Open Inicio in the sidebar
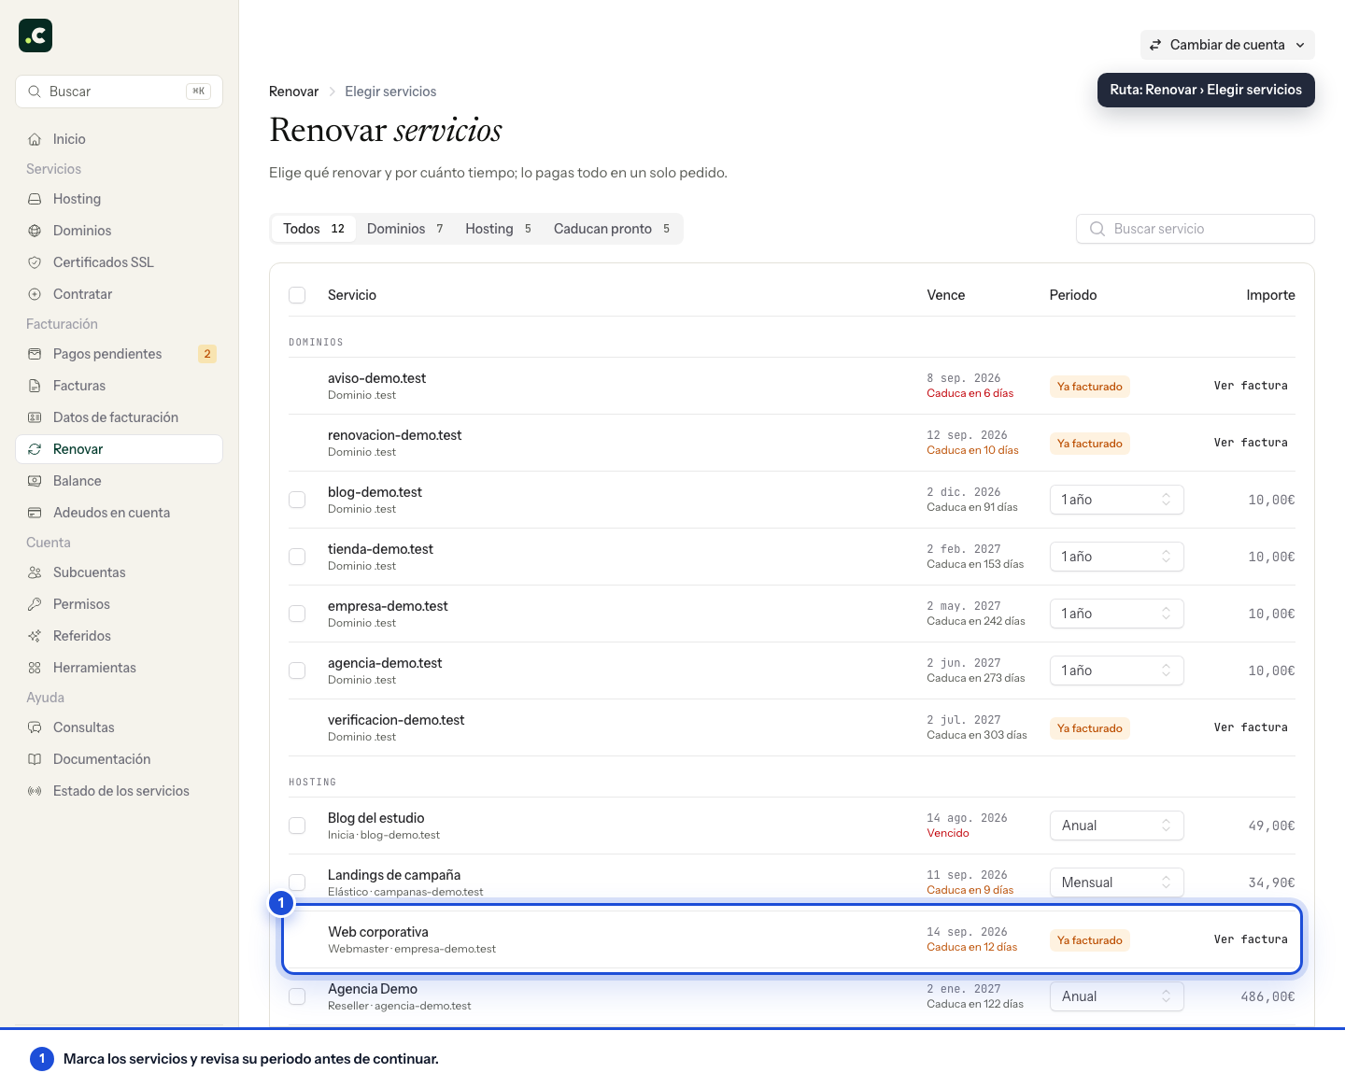The image size is (1345, 1087). [119, 139]
